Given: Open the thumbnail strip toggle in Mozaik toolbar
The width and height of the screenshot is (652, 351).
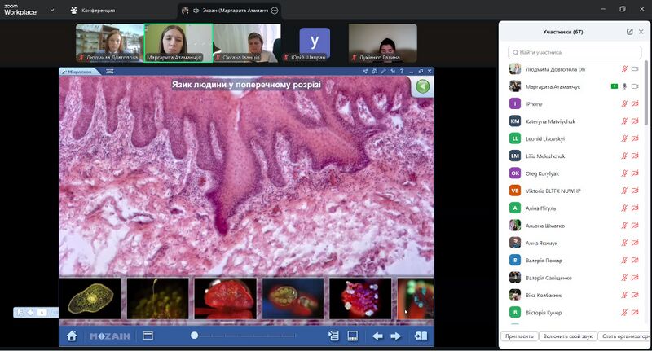Looking at the screenshot, I should pyautogui.click(x=353, y=336).
